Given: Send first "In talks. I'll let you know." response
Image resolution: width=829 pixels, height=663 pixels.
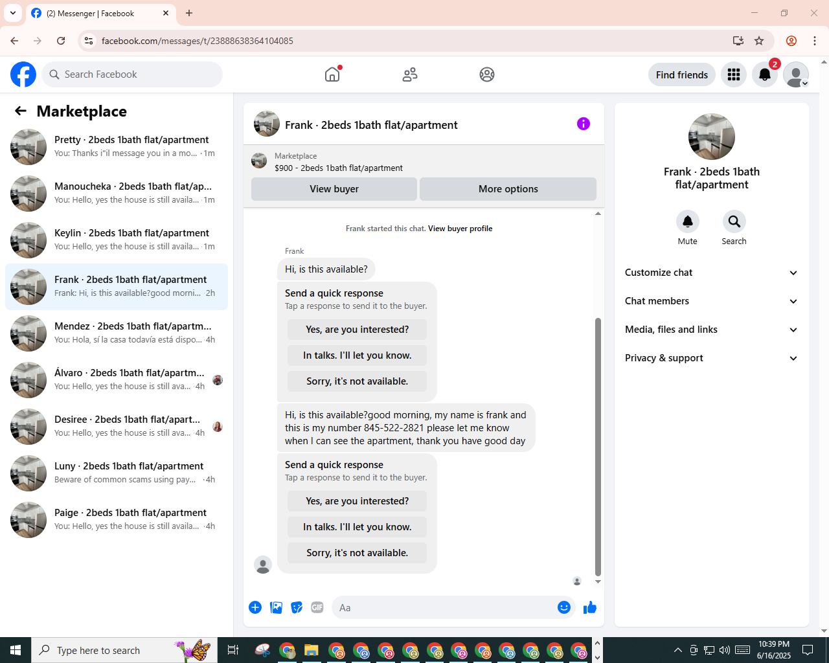Looking at the screenshot, I should click(x=358, y=355).
